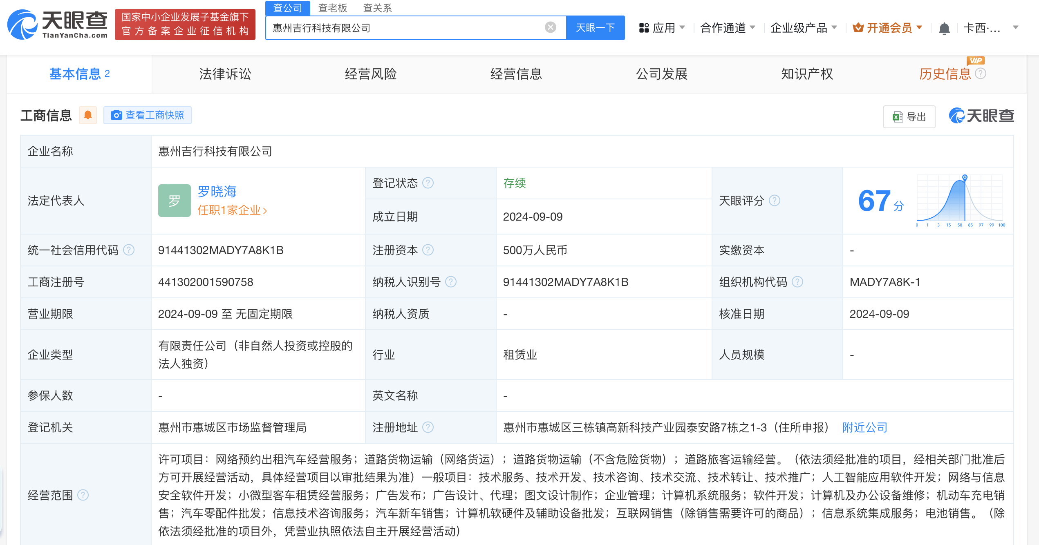Click the 天眼一下 search button
Image resolution: width=1039 pixels, height=545 pixels.
tap(595, 28)
